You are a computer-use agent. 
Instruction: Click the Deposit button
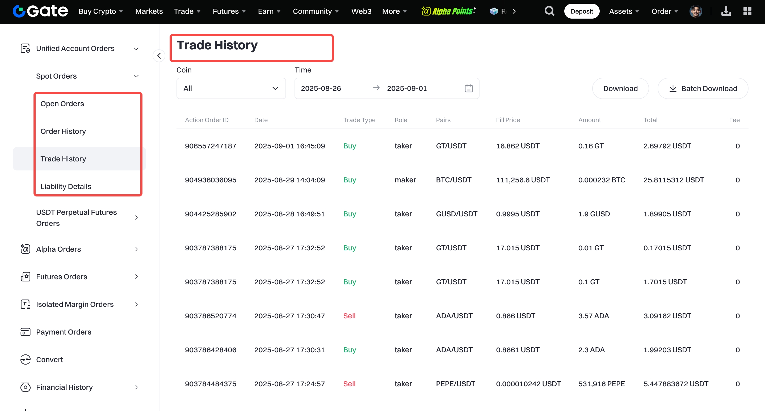click(x=582, y=11)
